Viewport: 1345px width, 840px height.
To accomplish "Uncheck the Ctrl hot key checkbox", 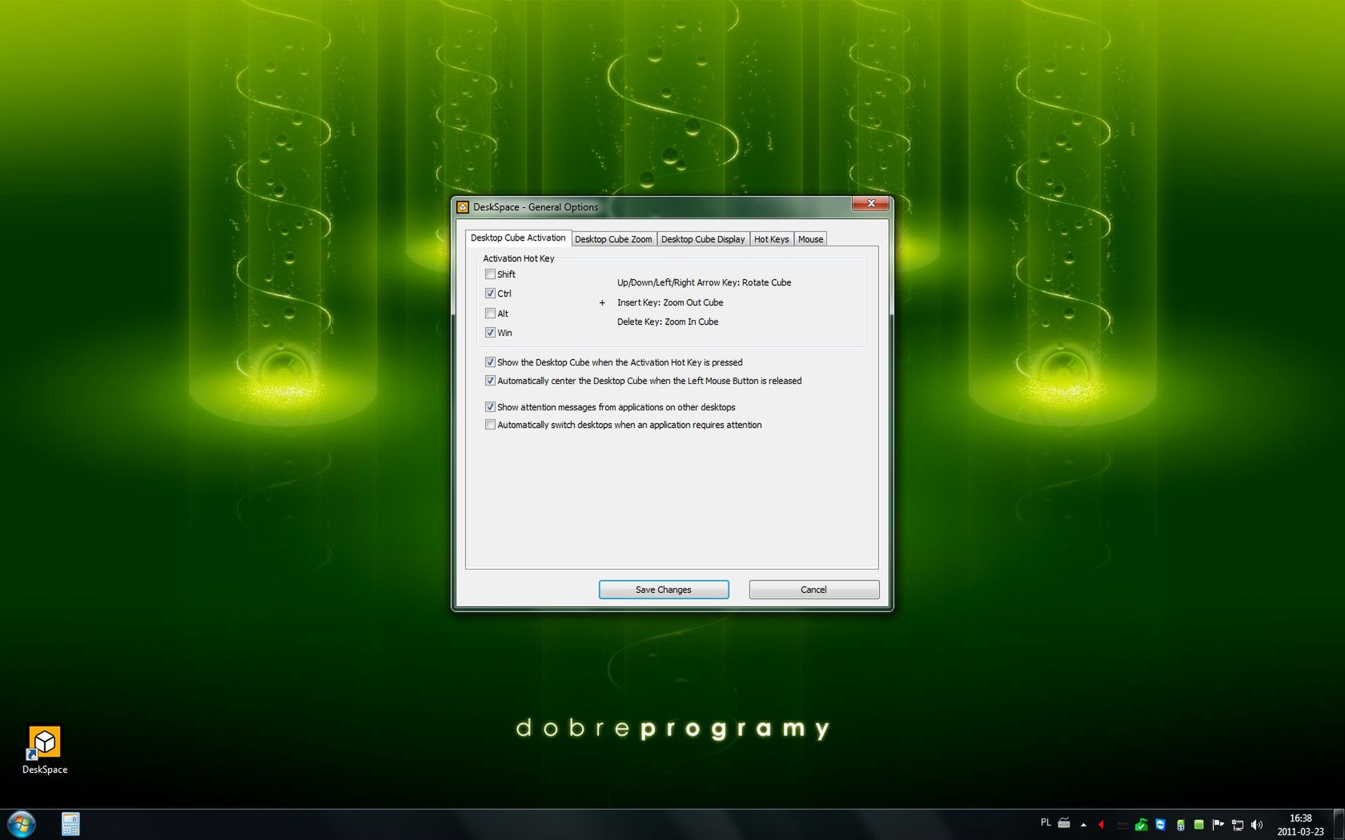I will [490, 294].
